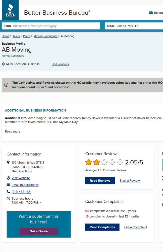Click 'Average of 19 Customer Reviews' text
The height and width of the screenshot is (252, 163).
tap(106, 170)
